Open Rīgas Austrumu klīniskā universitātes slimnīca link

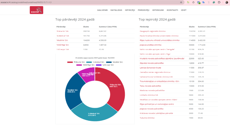pos(160,40)
